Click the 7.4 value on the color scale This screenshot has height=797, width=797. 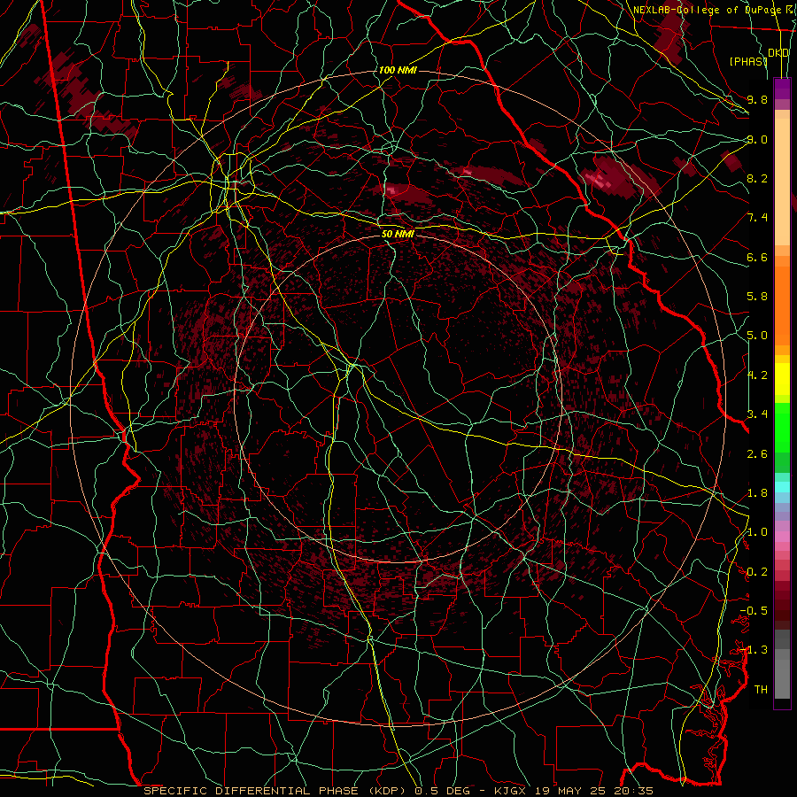(x=757, y=218)
